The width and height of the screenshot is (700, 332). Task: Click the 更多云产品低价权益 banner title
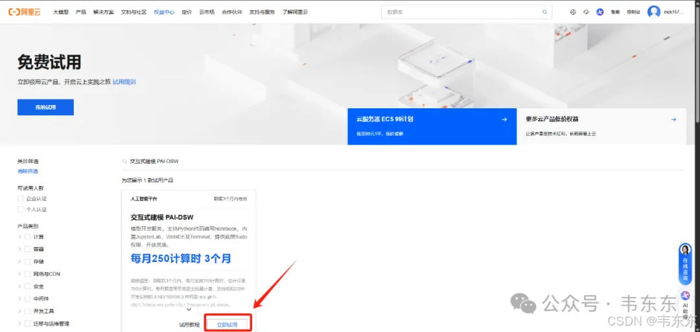click(553, 119)
